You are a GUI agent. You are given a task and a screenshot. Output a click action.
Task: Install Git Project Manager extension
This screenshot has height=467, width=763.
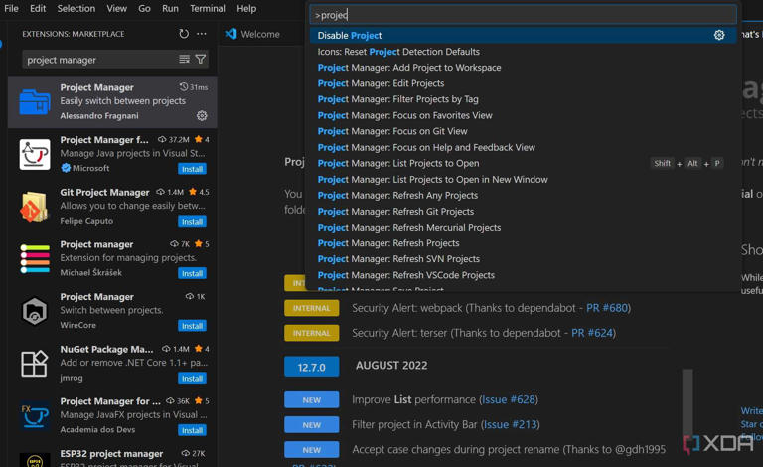point(192,222)
